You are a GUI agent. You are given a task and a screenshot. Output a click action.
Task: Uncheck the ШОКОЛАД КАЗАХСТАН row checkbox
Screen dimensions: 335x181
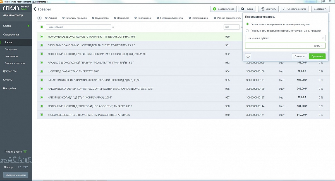[42, 71]
